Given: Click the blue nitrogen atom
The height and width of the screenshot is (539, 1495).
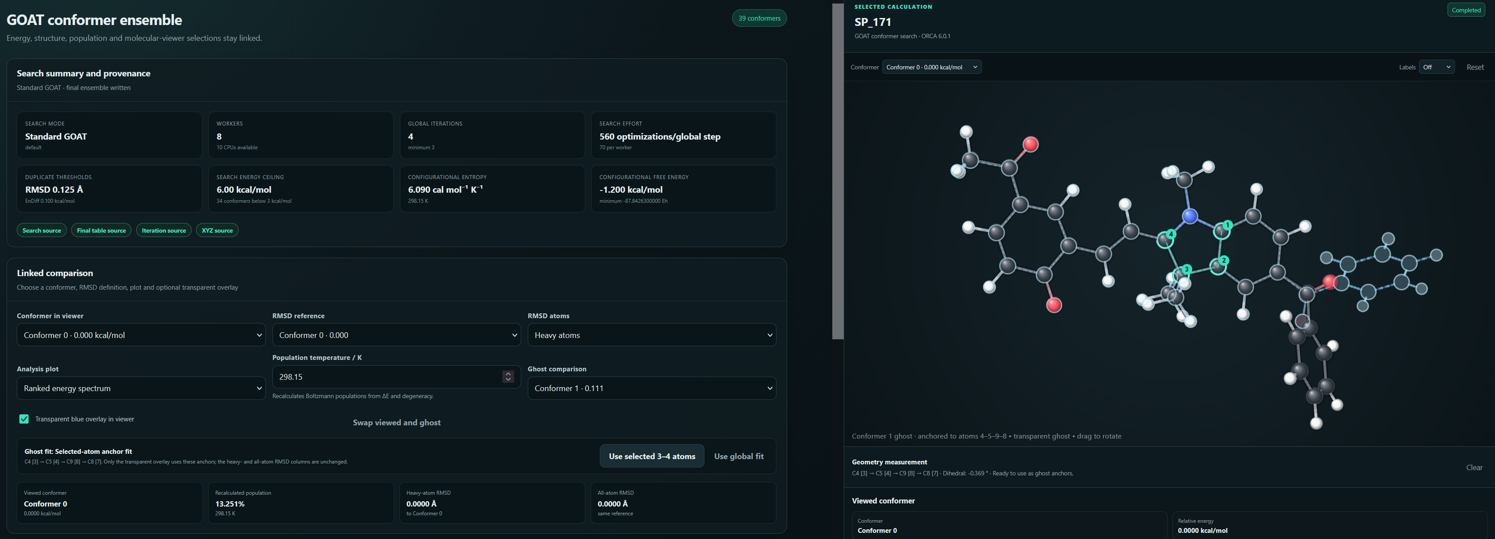Looking at the screenshot, I should [x=1190, y=217].
